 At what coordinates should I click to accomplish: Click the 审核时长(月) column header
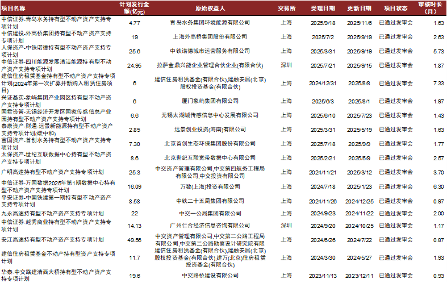(430, 8)
